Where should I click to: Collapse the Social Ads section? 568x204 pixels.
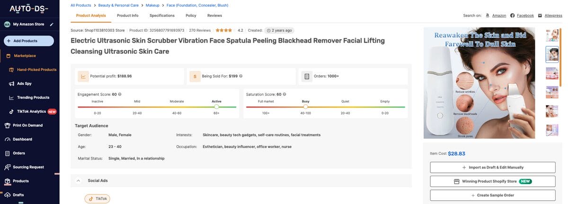point(78,181)
